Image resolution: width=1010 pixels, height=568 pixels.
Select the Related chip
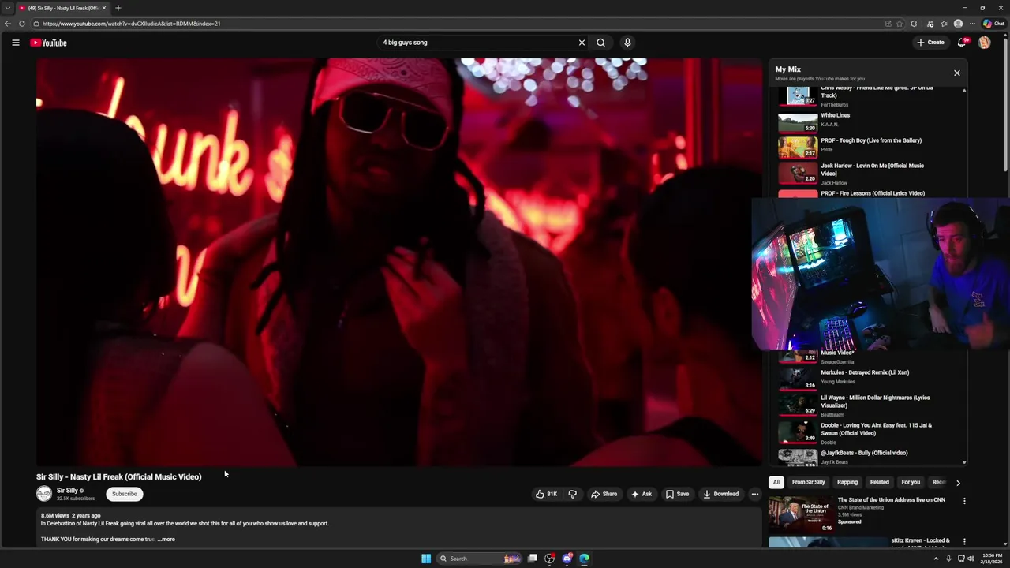coord(880,482)
